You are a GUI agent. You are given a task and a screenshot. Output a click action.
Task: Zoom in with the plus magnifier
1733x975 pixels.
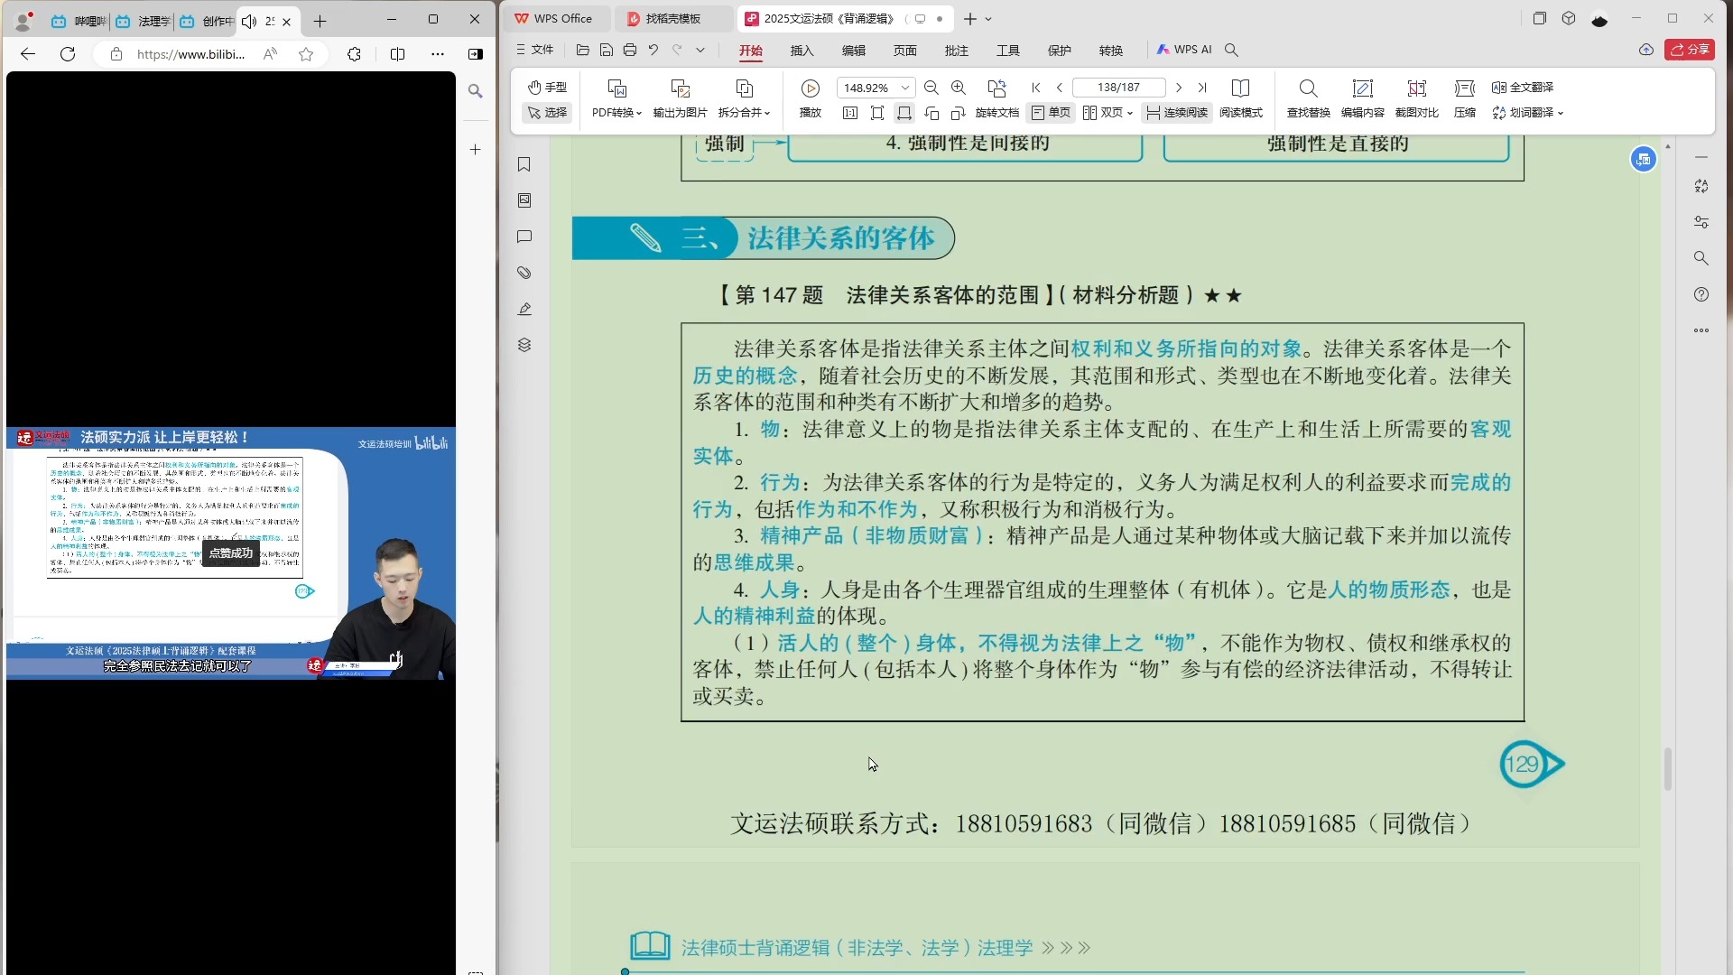coord(959,88)
